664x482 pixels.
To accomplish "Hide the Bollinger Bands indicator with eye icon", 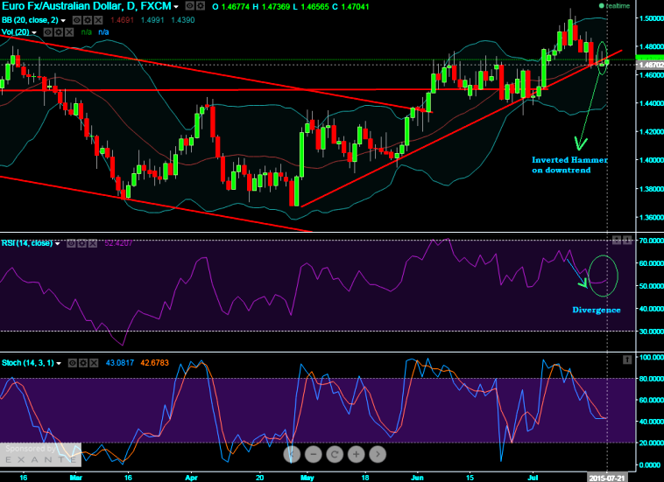I will pos(76,20).
